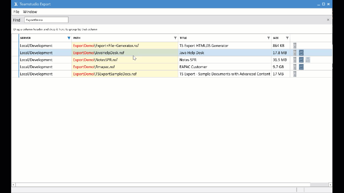Select the archive icon beside NotesSPR.nsf
344x193 pixels.
tap(301, 60)
